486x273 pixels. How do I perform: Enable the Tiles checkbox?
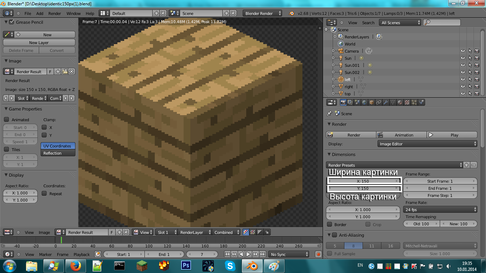click(6, 149)
